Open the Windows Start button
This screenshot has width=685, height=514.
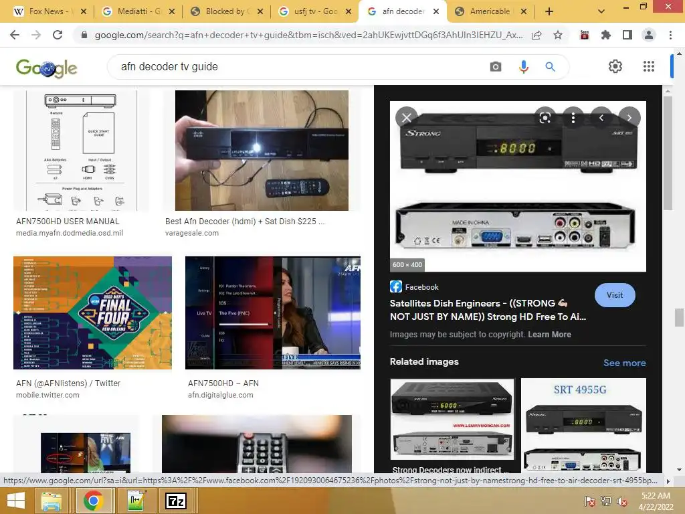tap(16, 501)
